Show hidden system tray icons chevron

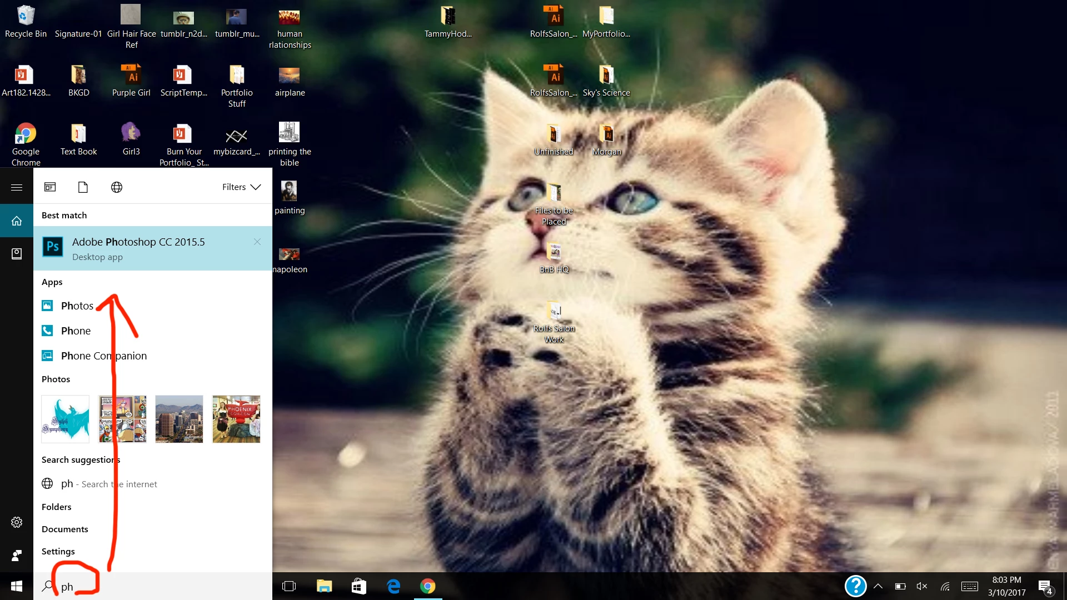click(x=878, y=586)
